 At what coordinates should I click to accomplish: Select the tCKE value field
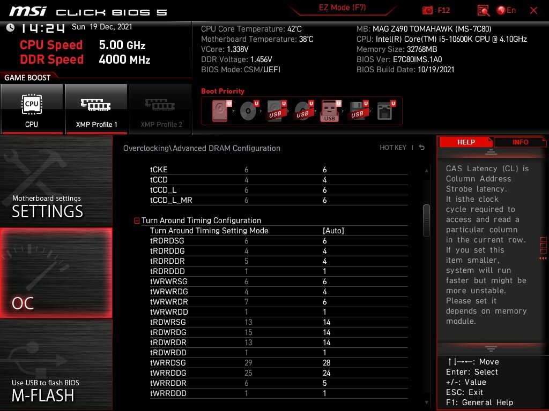point(324,170)
